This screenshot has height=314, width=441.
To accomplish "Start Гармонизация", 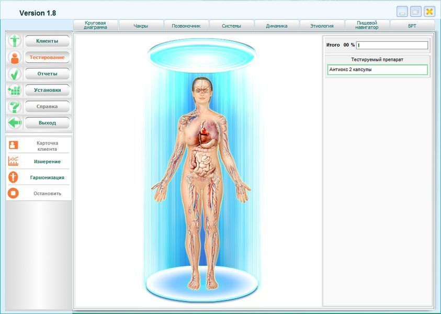I will click(x=47, y=177).
